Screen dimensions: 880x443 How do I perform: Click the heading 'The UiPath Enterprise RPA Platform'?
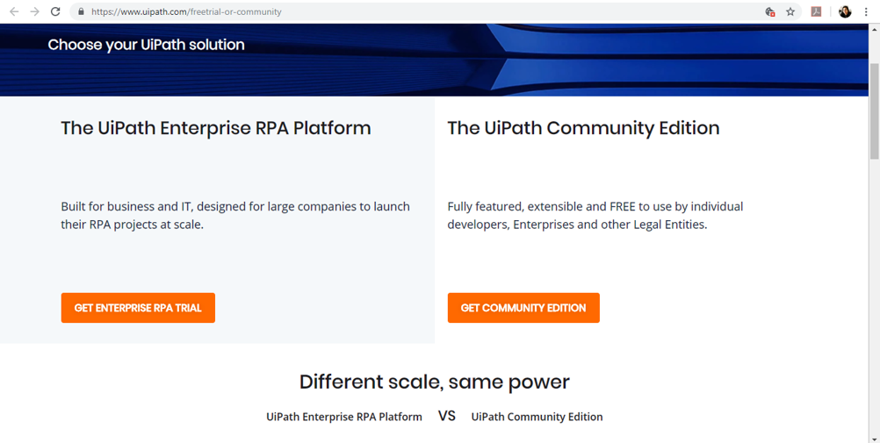point(216,128)
